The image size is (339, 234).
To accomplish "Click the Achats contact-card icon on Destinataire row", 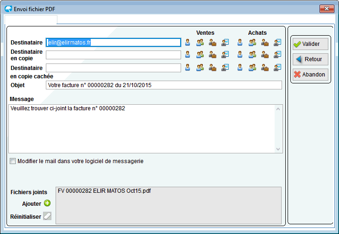I will pos(277,42).
